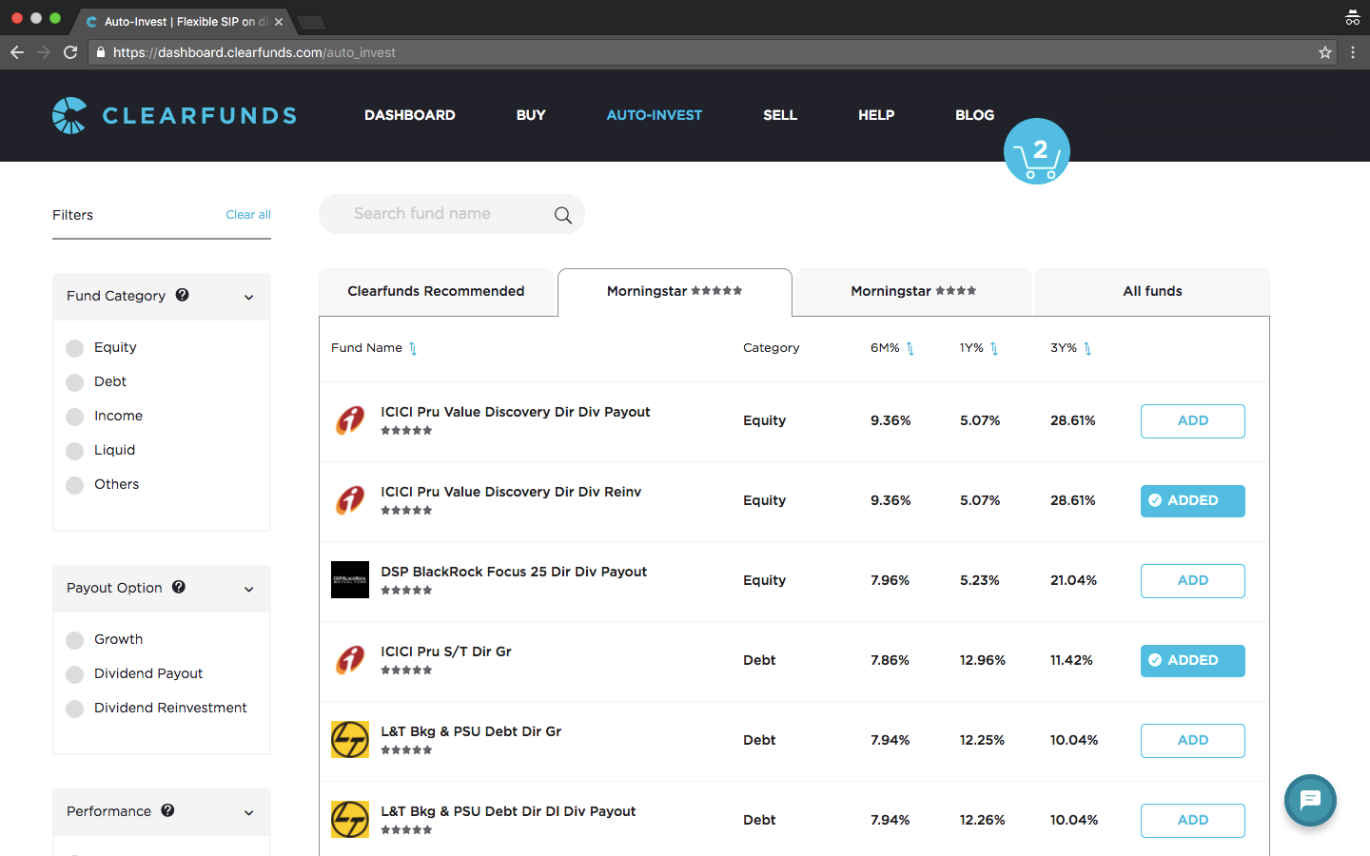
Task: Sort by Fund Name arrow icon
Action: point(413,348)
